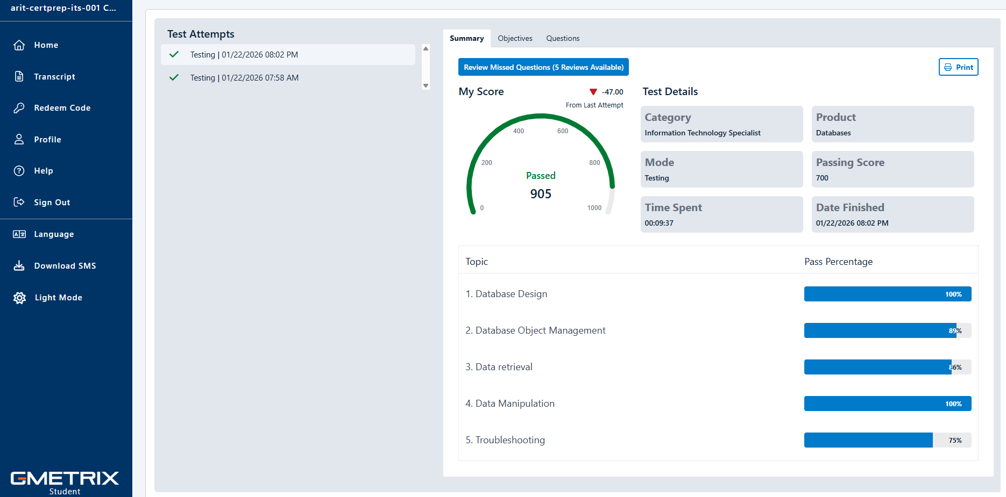Open Transcript via its document icon
1006x497 pixels.
pos(19,76)
